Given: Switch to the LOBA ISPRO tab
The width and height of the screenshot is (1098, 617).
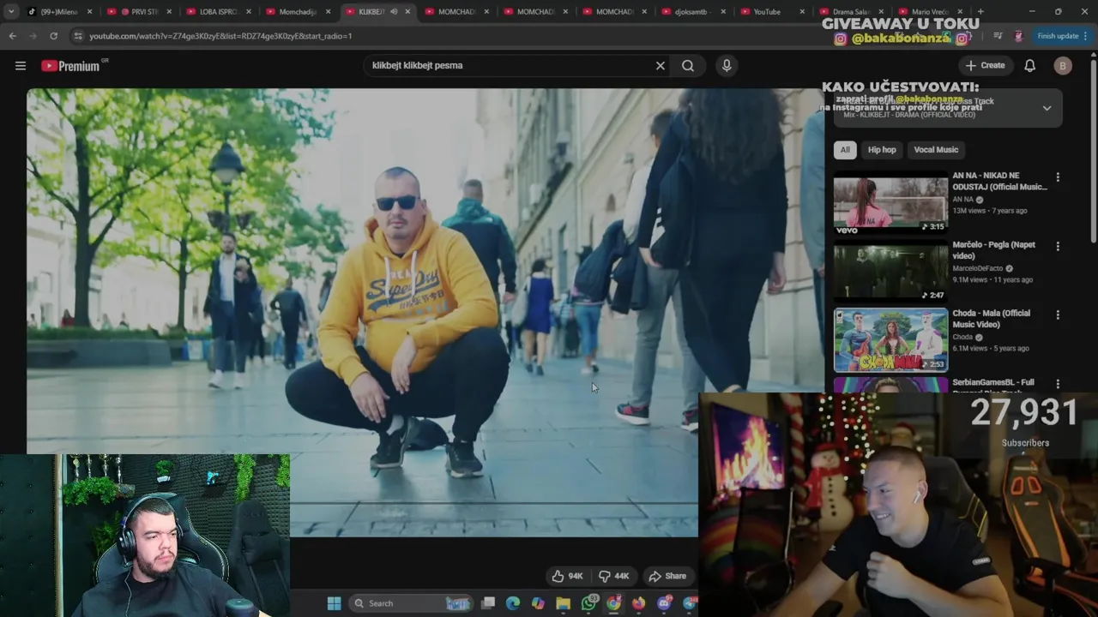Looking at the screenshot, I should tap(218, 12).
